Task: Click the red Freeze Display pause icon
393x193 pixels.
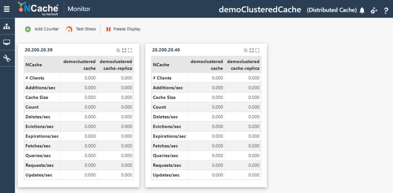Action: click(108, 29)
